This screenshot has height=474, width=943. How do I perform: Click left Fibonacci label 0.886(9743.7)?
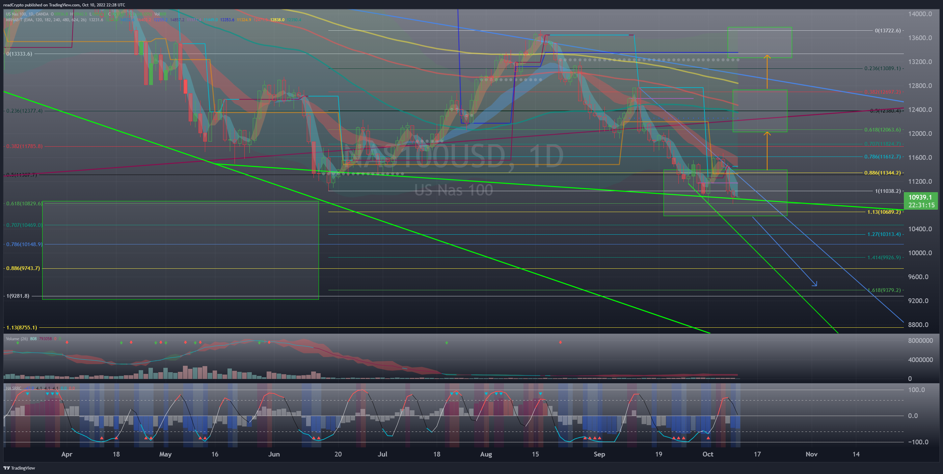[23, 268]
